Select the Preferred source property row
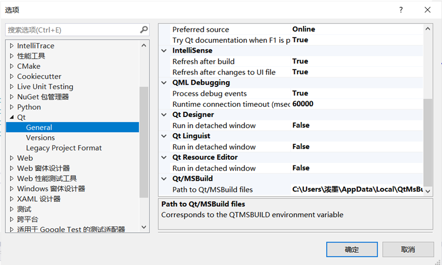The height and width of the screenshot is (265, 442). click(x=201, y=29)
